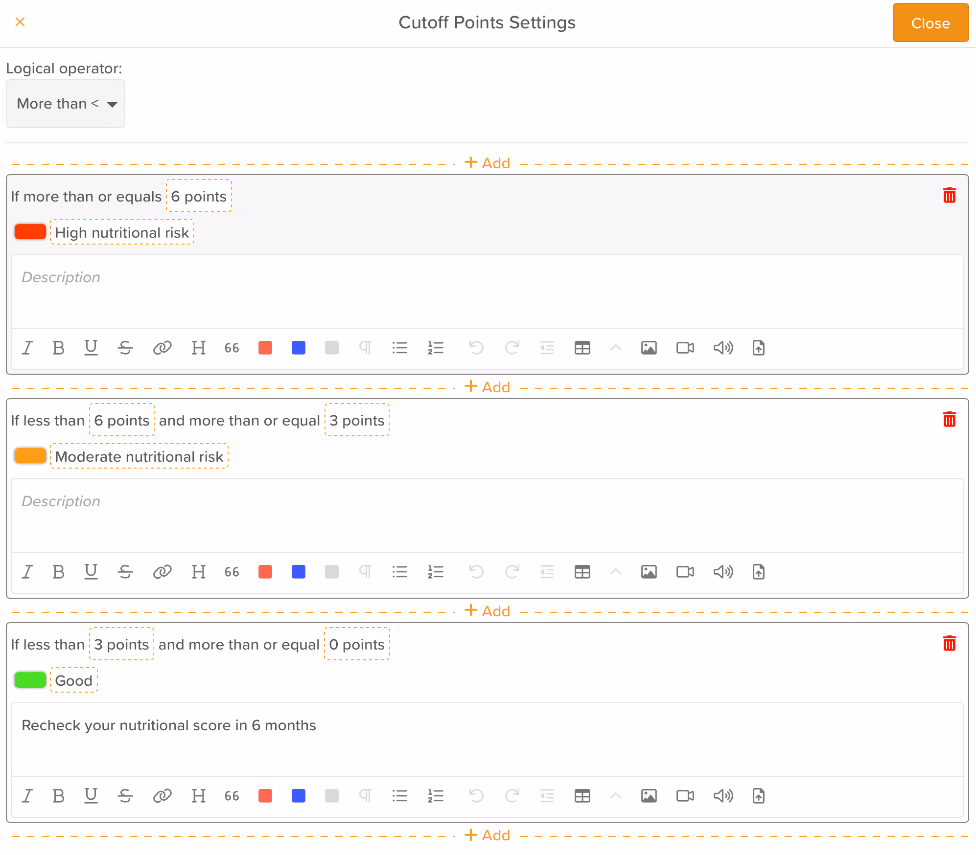Insert bulleted list in the High risk editor

[400, 348]
